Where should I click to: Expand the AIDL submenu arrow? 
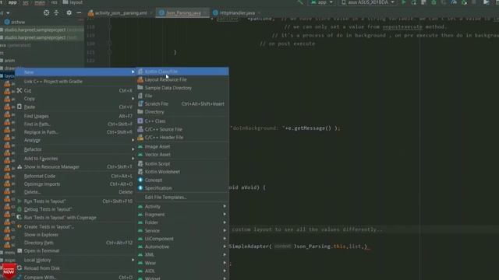pos(225,271)
